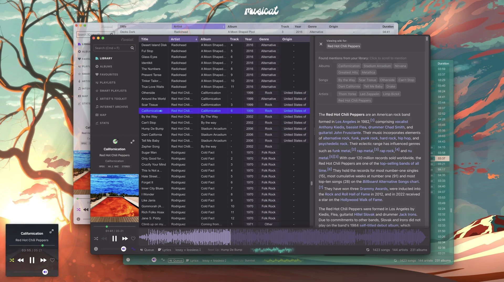Toggle shuffle in the main player
This screenshot has width=504, height=282.
coord(96,238)
